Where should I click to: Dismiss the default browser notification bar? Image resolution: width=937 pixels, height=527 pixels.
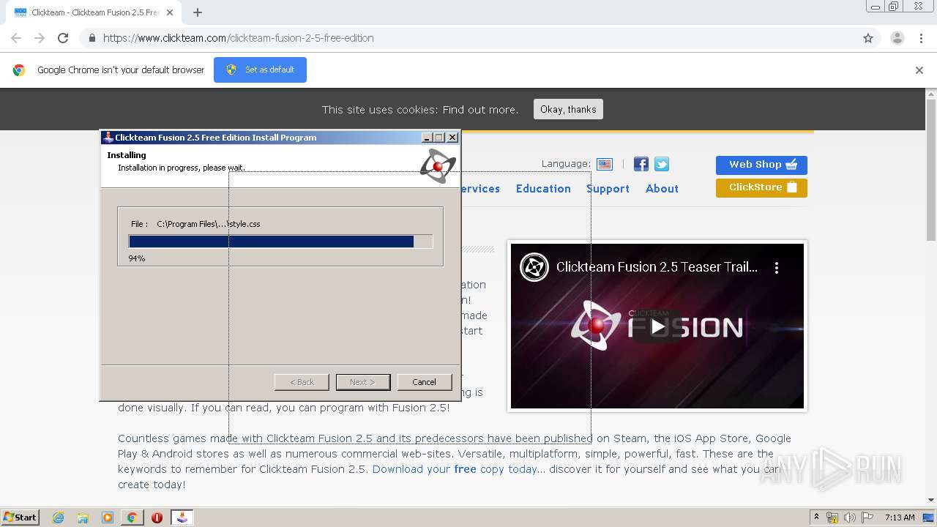[x=919, y=70]
